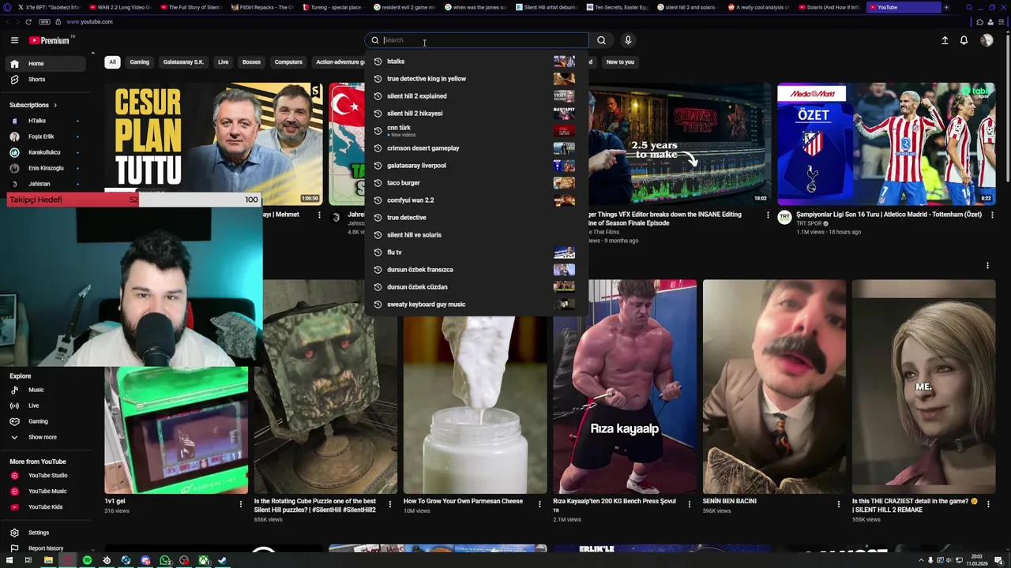Open Enis Kirazoglu subscription channel
Screen dimensions: 1011x568
point(44,168)
